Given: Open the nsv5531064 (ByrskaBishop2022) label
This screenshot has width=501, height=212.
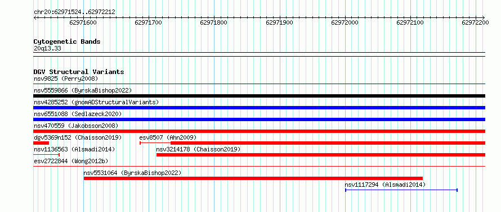Looking at the screenshot, I should (x=132, y=173).
